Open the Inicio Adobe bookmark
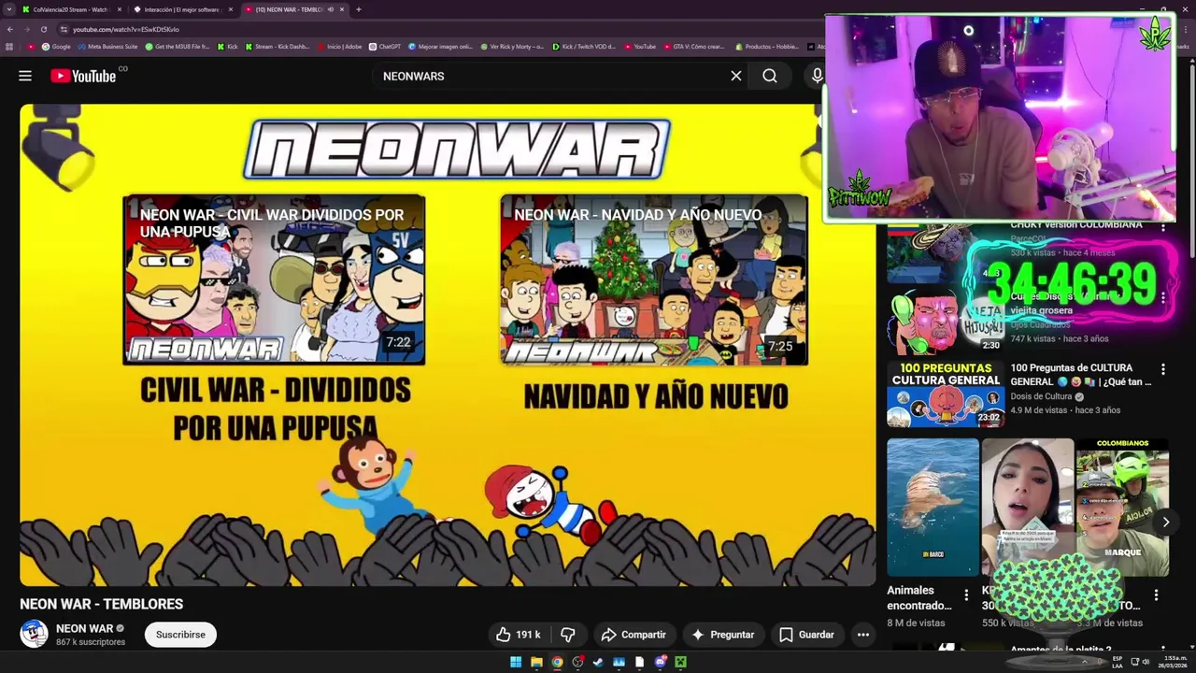 tap(340, 47)
